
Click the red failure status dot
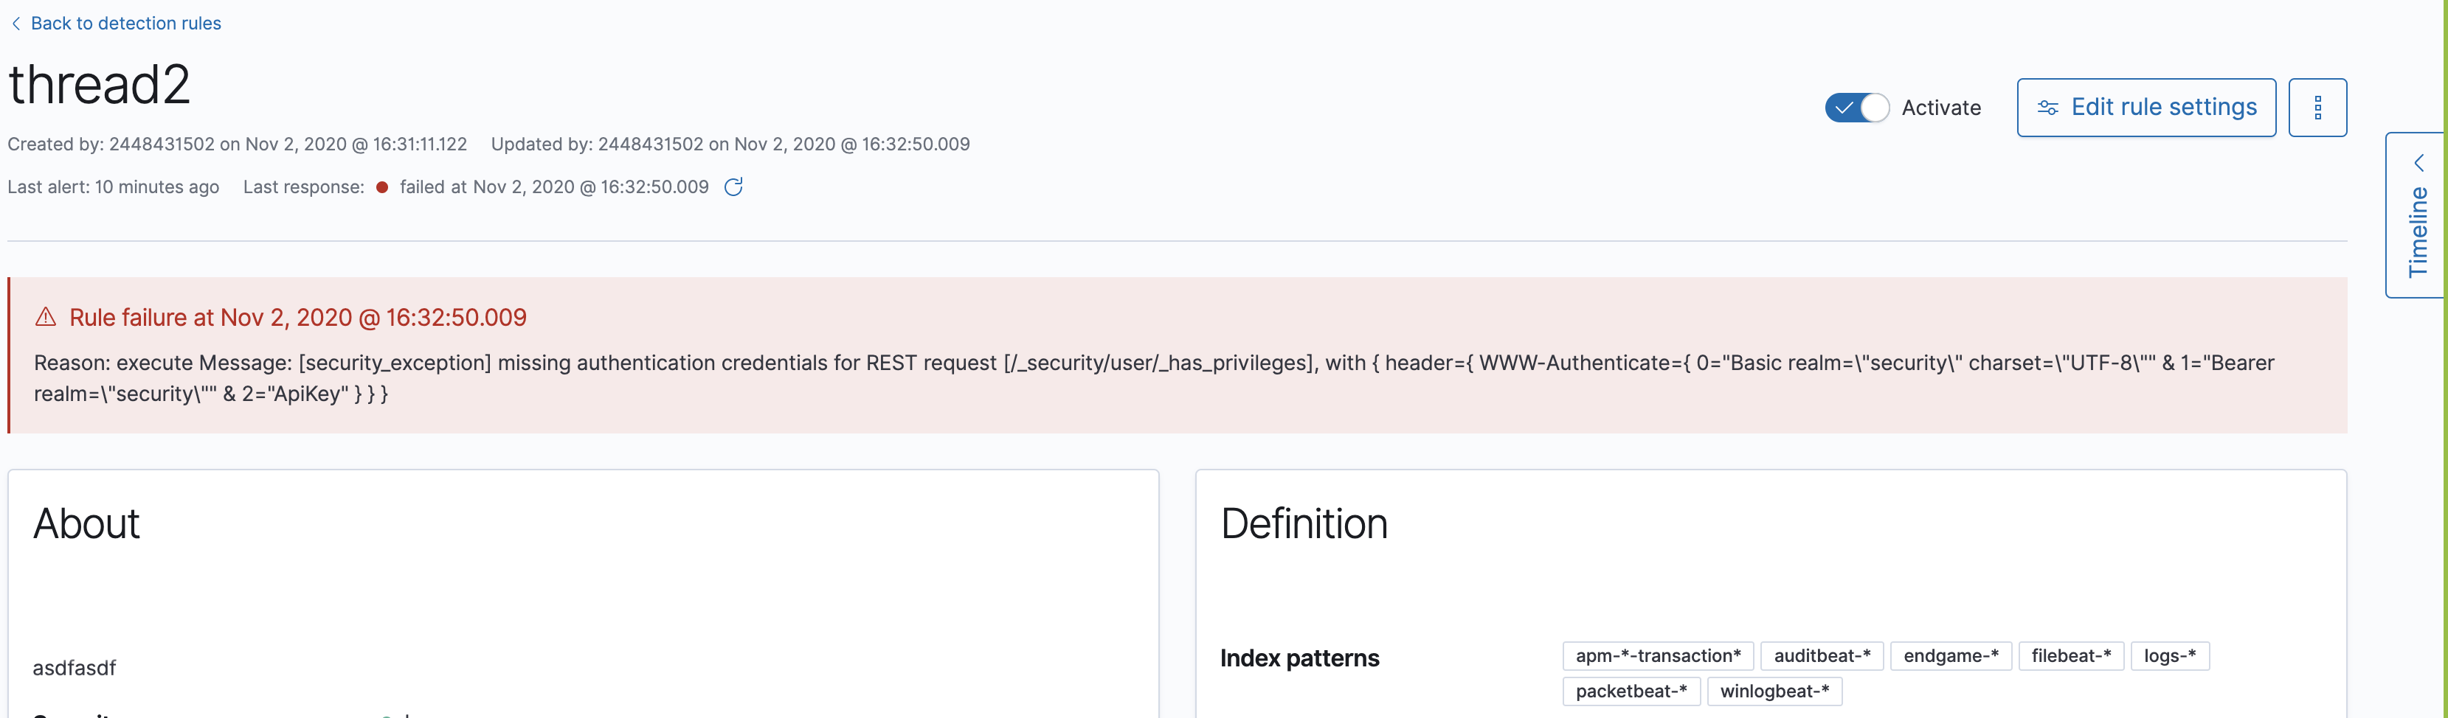(382, 187)
